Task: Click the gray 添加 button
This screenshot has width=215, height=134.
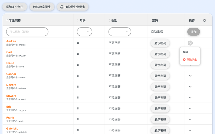Action: coord(193,32)
